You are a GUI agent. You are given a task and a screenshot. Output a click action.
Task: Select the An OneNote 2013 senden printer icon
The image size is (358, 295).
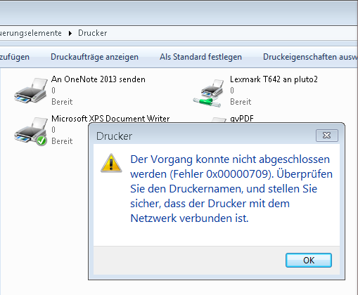(x=31, y=91)
